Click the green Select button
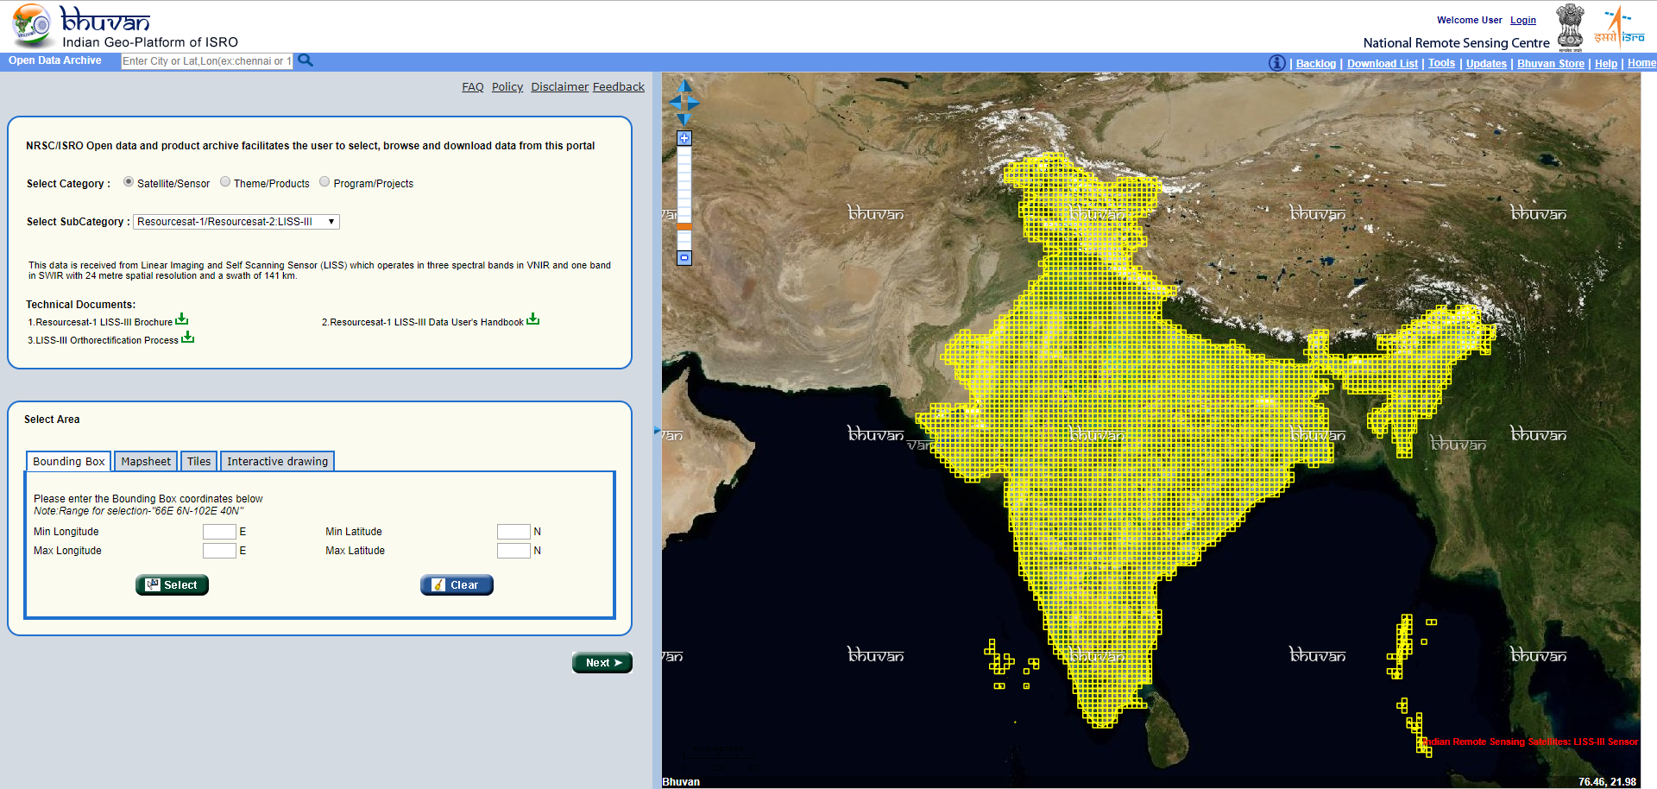This screenshot has width=1657, height=789. [x=172, y=585]
